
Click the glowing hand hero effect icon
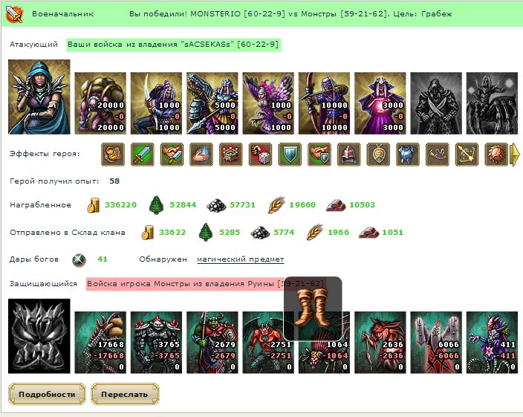pos(201,154)
